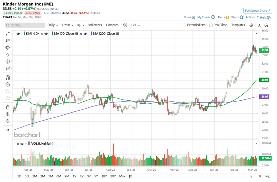Pick the numbered circle label tool
This screenshot has height=182, width=277.
tap(8, 61)
